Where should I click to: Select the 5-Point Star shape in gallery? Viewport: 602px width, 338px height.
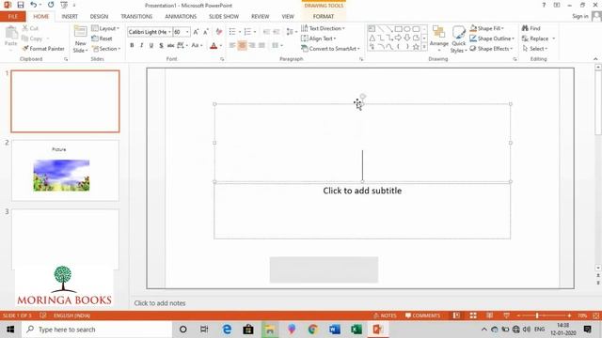416,47
